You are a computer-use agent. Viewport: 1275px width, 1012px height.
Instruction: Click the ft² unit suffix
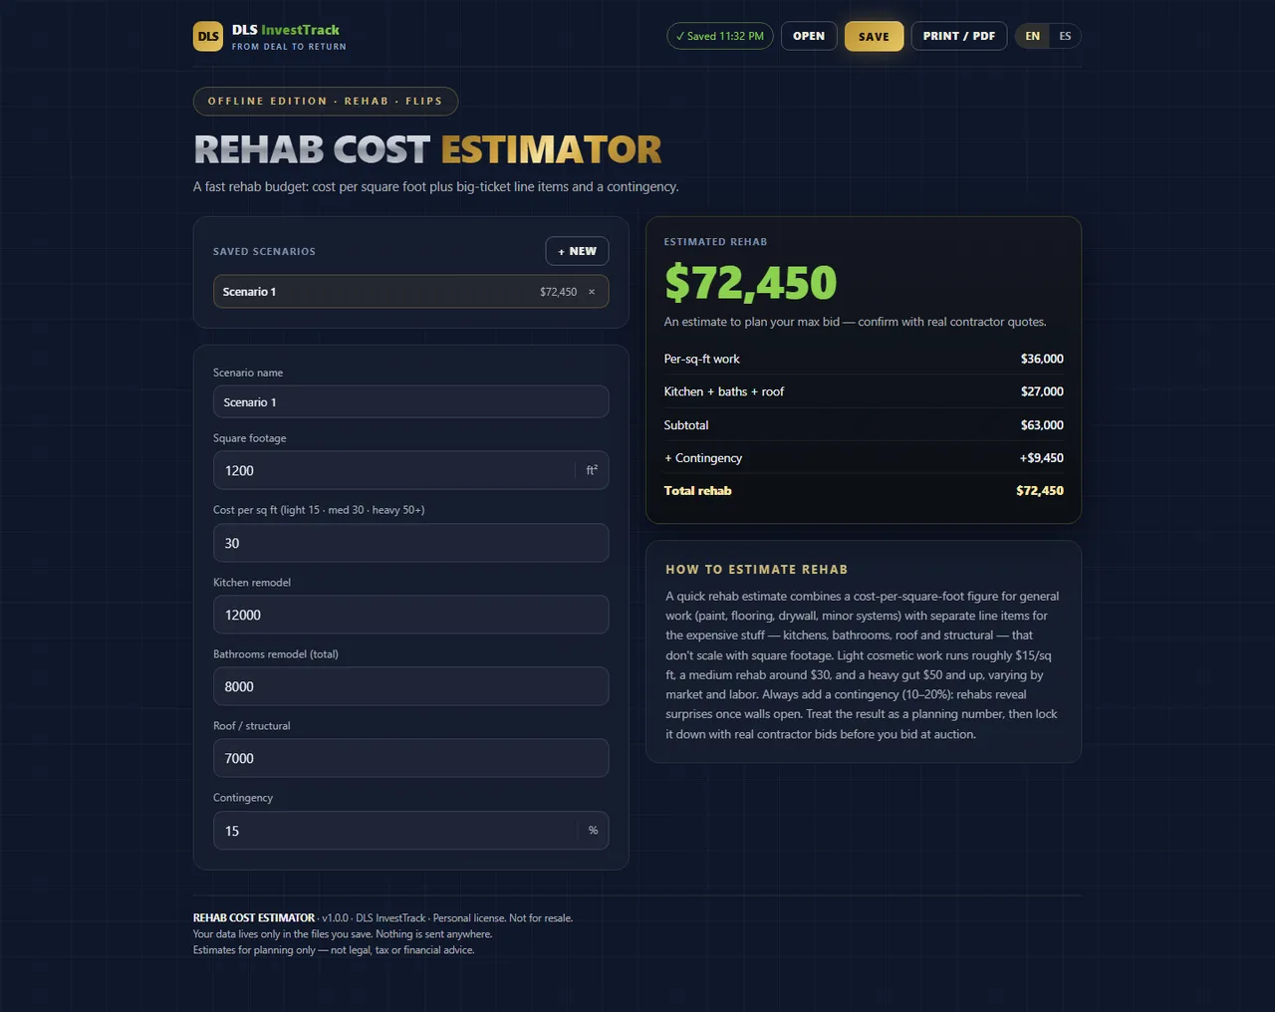592,470
